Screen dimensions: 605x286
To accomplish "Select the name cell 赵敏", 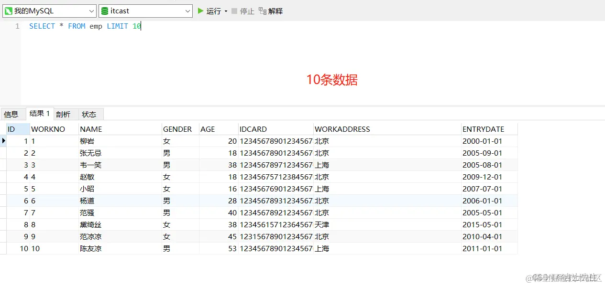I will pyautogui.click(x=120, y=177).
